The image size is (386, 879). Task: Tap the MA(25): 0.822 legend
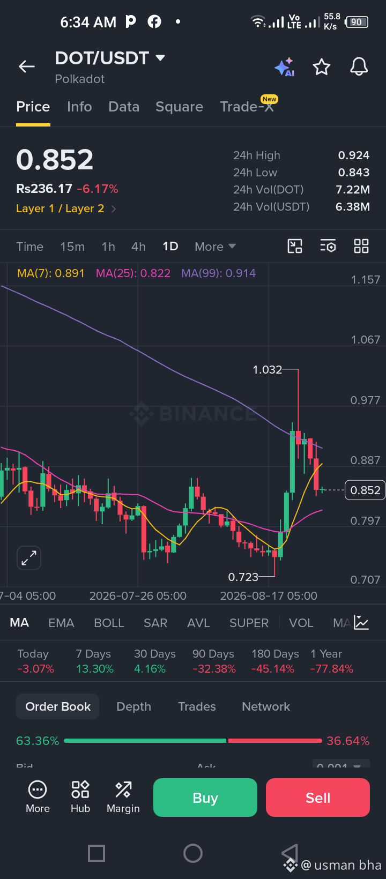[133, 273]
